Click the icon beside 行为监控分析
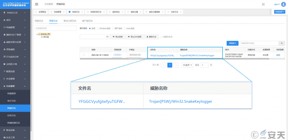 tap(4, 57)
